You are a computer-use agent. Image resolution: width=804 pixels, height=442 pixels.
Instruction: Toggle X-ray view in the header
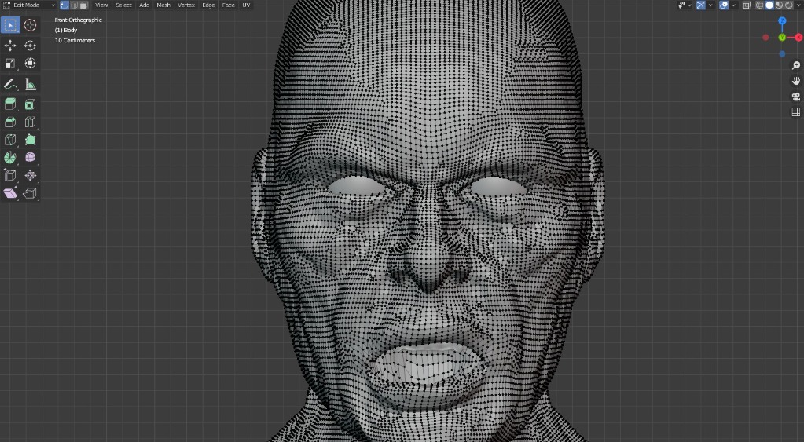pyautogui.click(x=747, y=5)
